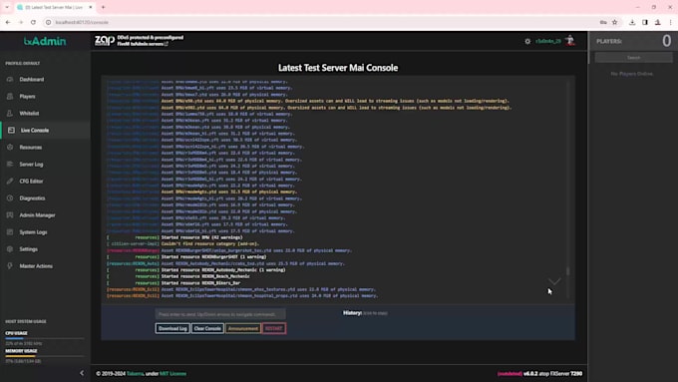This screenshot has height=382, width=678.
Task: Open the Dashboard sidebar icon
Action: click(x=10, y=79)
